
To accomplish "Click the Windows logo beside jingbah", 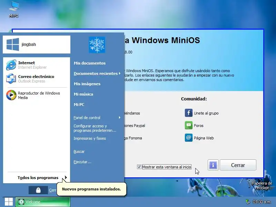I will 13,45.
